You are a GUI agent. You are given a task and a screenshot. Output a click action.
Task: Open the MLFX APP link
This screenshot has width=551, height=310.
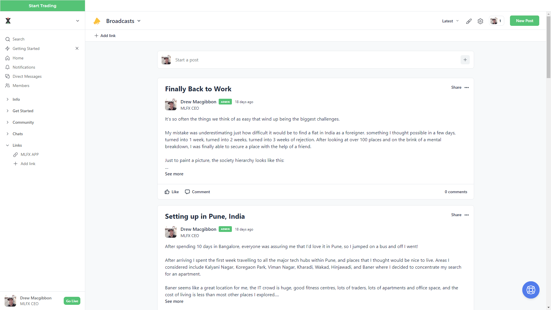(x=30, y=154)
